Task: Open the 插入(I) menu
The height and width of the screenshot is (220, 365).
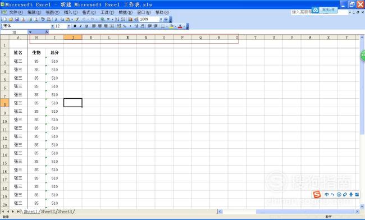Action: coord(71,12)
